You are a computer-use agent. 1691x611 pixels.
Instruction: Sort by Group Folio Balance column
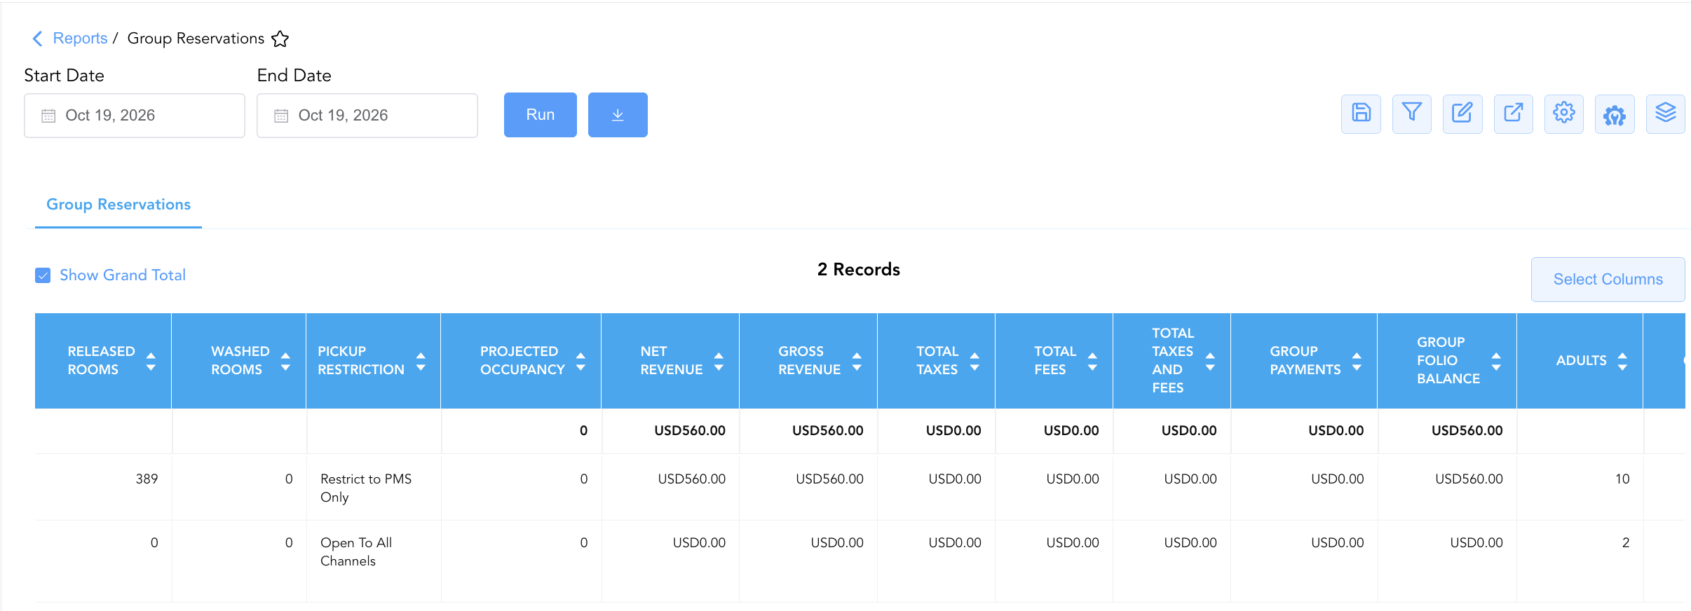[1496, 361]
